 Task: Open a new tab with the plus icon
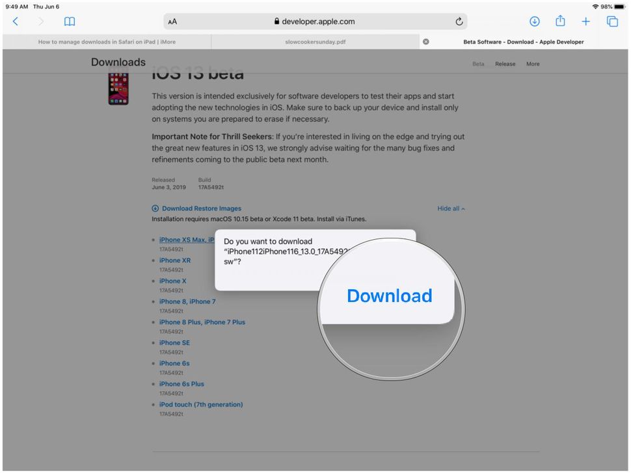coord(585,21)
